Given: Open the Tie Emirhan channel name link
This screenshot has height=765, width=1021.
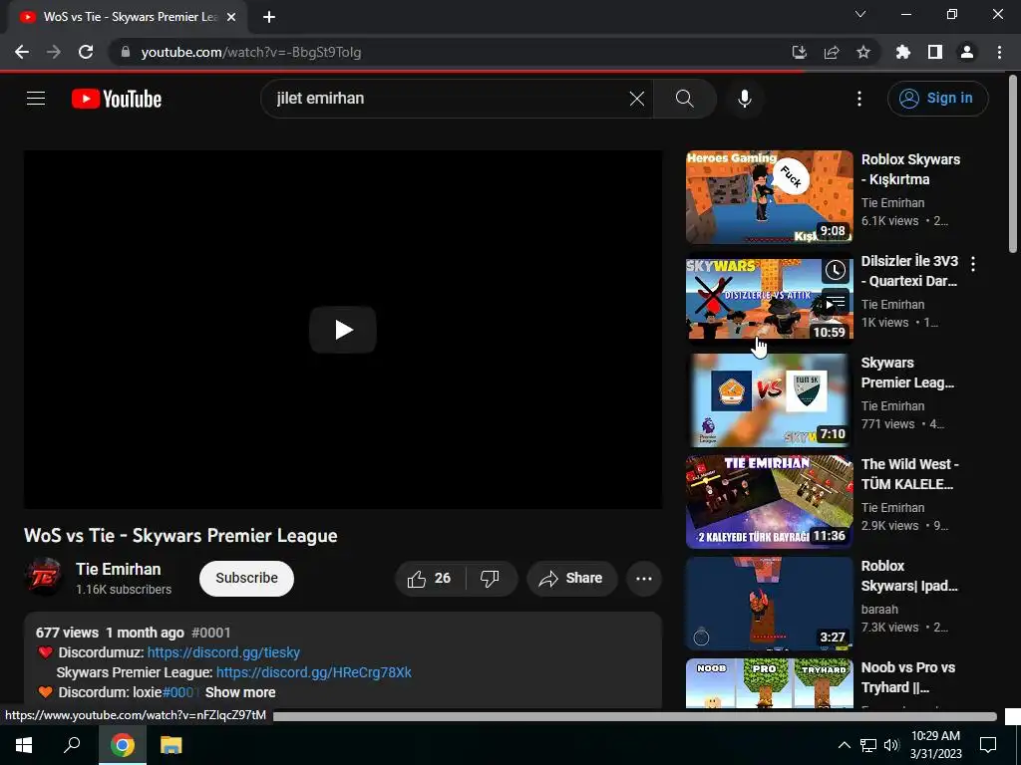Looking at the screenshot, I should (x=119, y=569).
